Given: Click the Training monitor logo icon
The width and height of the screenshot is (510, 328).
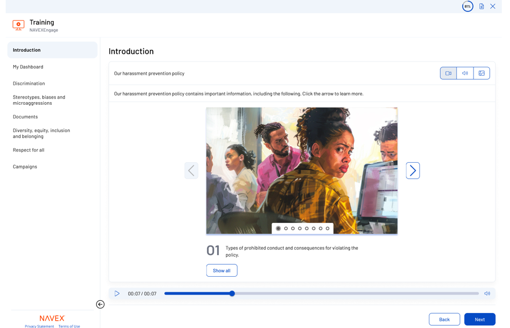Looking at the screenshot, I should (x=18, y=25).
